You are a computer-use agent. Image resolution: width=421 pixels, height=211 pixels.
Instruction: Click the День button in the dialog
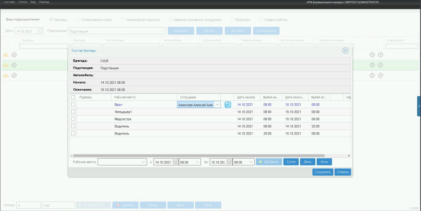pyautogui.click(x=307, y=162)
